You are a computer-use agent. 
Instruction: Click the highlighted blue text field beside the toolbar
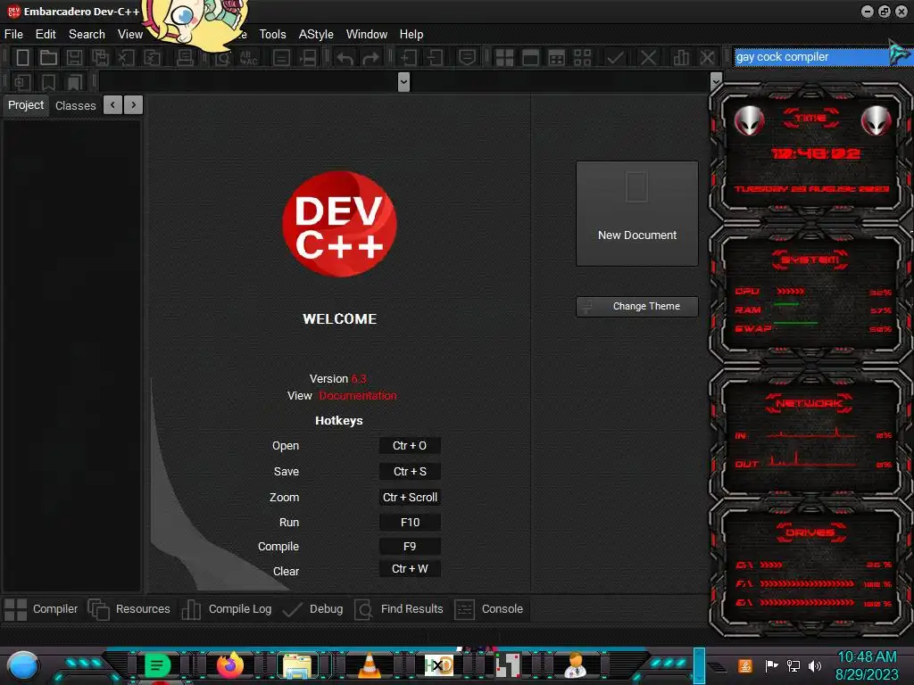tap(811, 56)
